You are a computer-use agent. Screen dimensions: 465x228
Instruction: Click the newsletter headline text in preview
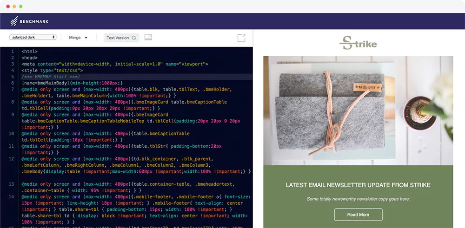pos(358,185)
